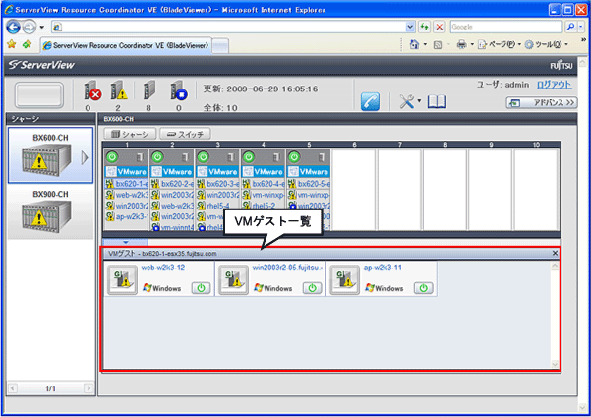591x417 pixels.
Task: Click the VMware label in slot 3
Action: (217, 172)
